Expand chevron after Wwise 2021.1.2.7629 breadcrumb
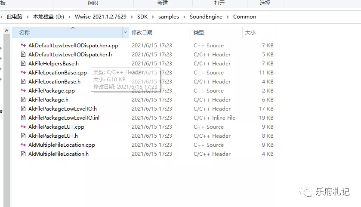The width and height of the screenshot is (361, 207). point(132,17)
